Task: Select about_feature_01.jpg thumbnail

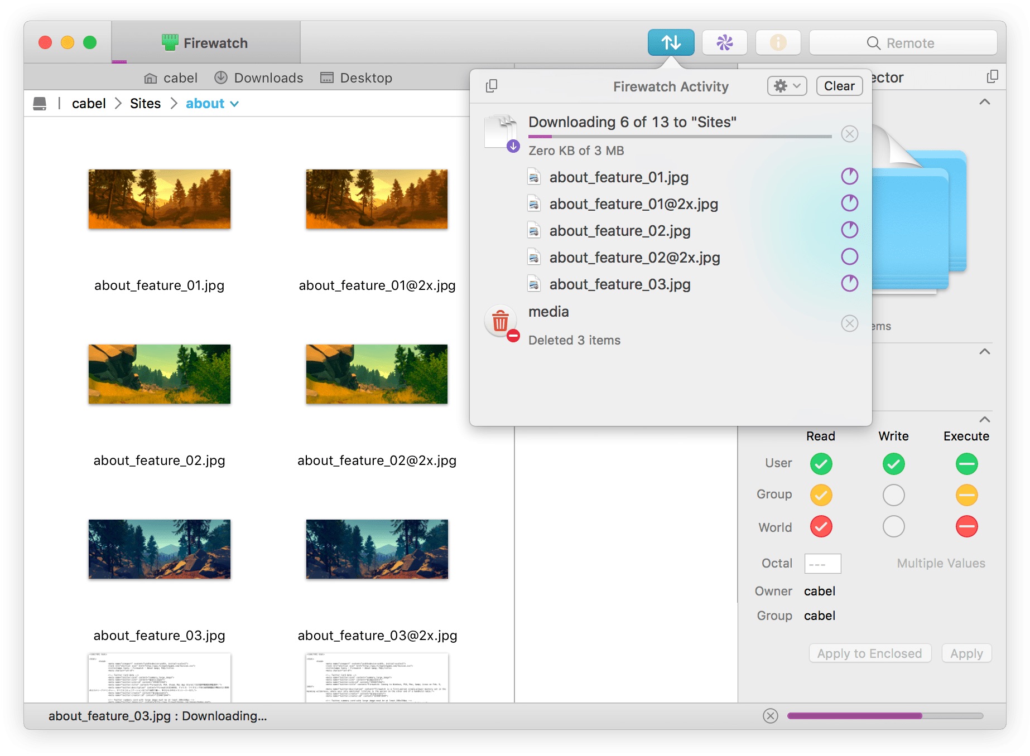Action: click(160, 199)
